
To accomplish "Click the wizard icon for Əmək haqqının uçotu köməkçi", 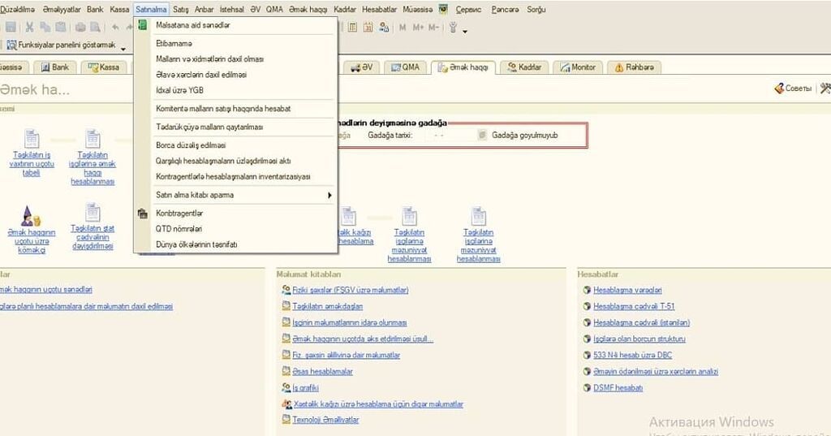I will (x=30, y=217).
